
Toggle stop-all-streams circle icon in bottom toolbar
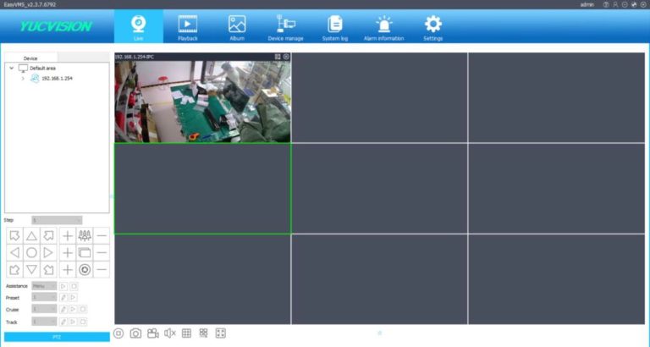(x=119, y=333)
